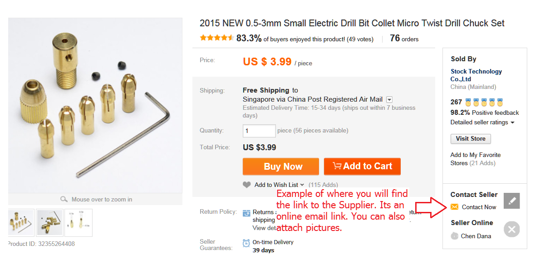Screen dimensions: 535x265
Task: Click Chen Dana's avatar icon
Action: pos(454,236)
